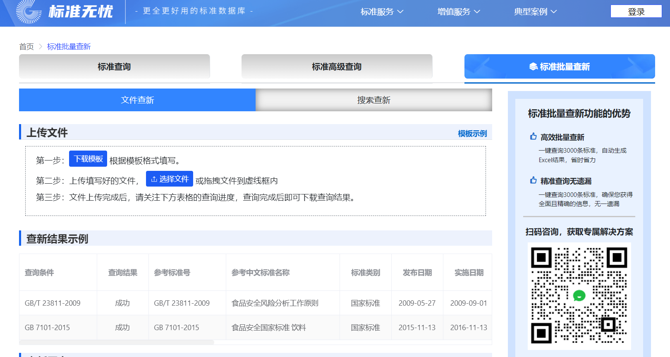Click the 登录 login button
The width and height of the screenshot is (670, 357).
click(x=636, y=12)
